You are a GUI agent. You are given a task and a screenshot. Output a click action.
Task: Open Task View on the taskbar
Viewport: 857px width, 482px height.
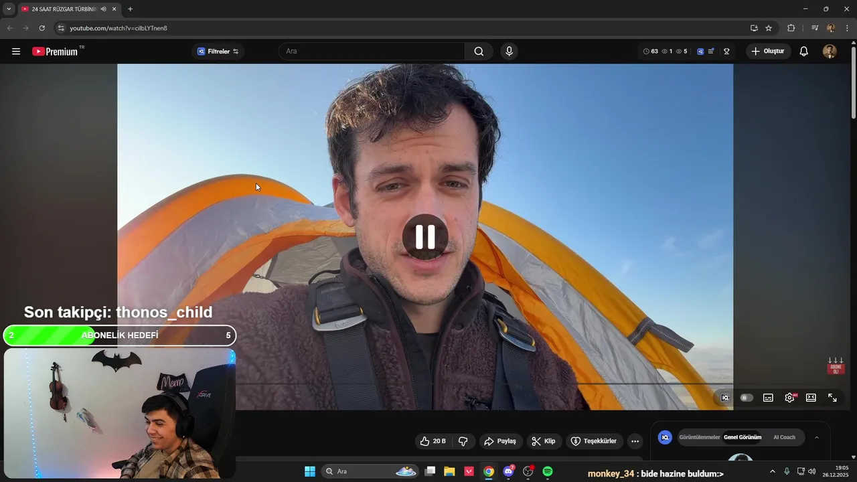pos(431,471)
